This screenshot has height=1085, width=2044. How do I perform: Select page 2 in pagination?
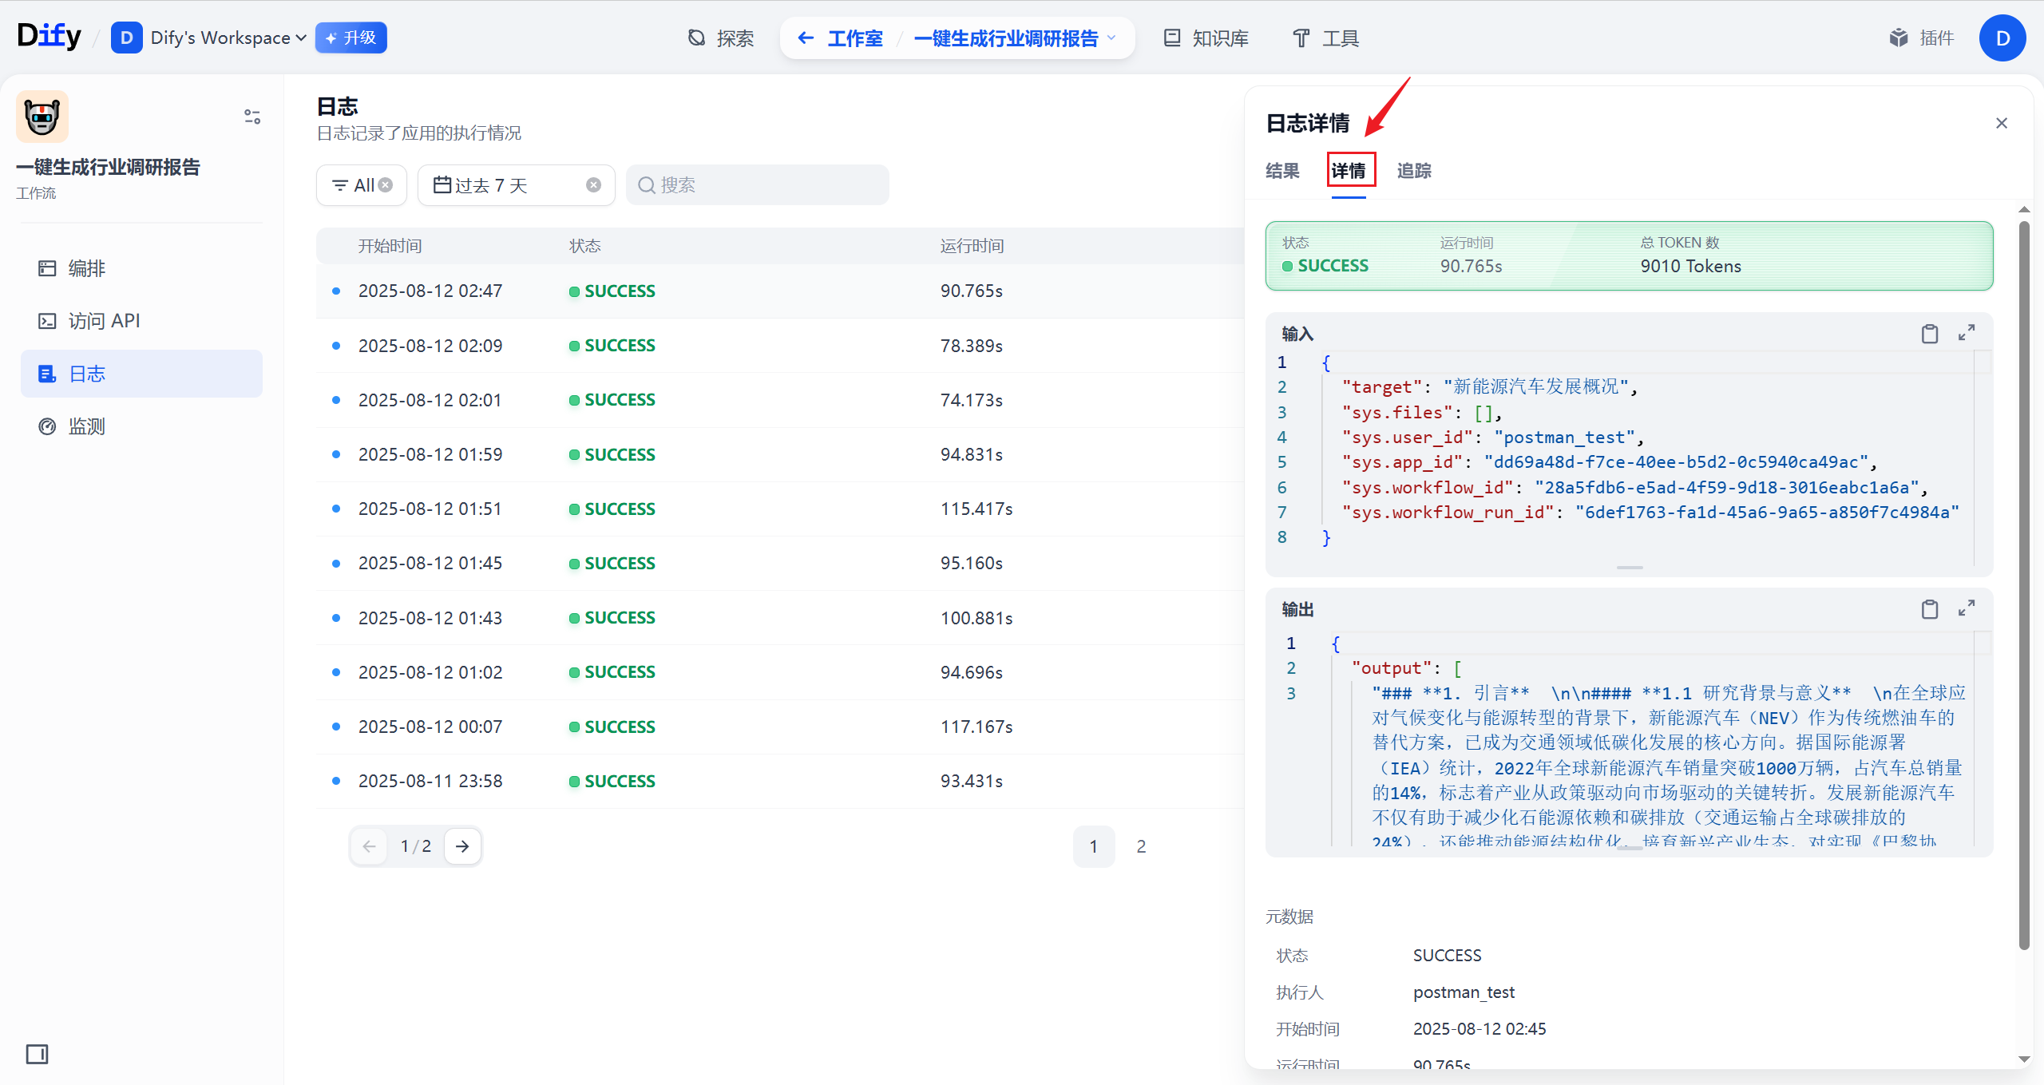click(x=1141, y=846)
